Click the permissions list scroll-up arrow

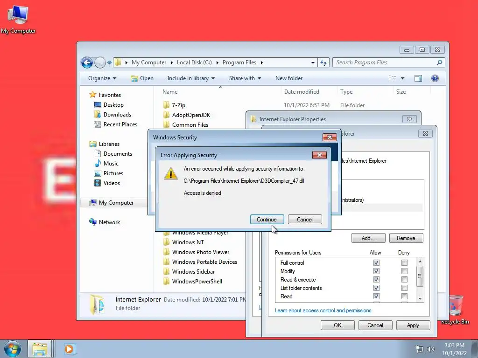420,262
